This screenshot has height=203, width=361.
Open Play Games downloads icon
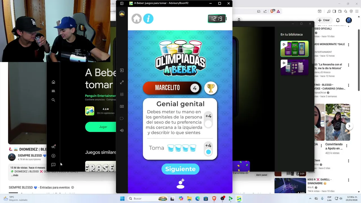pos(53,156)
